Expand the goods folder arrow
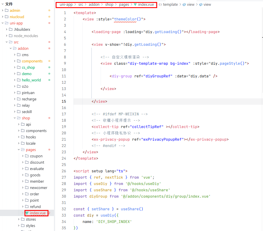This screenshot has width=263, height=231. point(23,175)
